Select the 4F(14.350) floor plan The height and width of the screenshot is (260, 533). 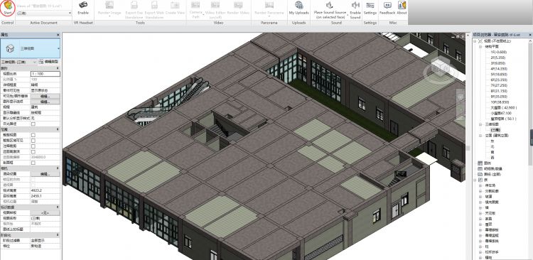(x=499, y=69)
